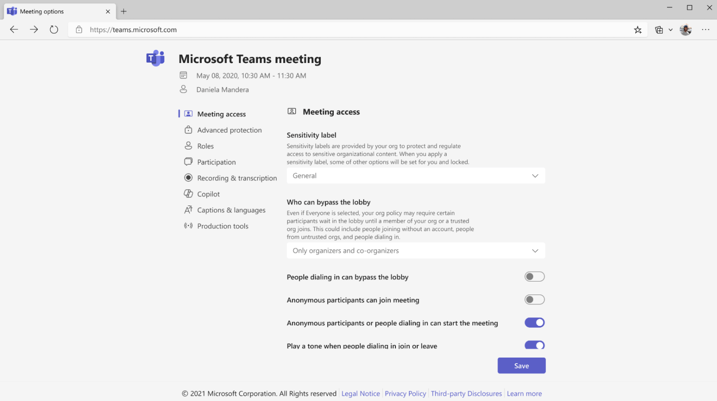The width and height of the screenshot is (717, 401).
Task: Click the browser address bar
Action: pyautogui.click(x=280, y=29)
